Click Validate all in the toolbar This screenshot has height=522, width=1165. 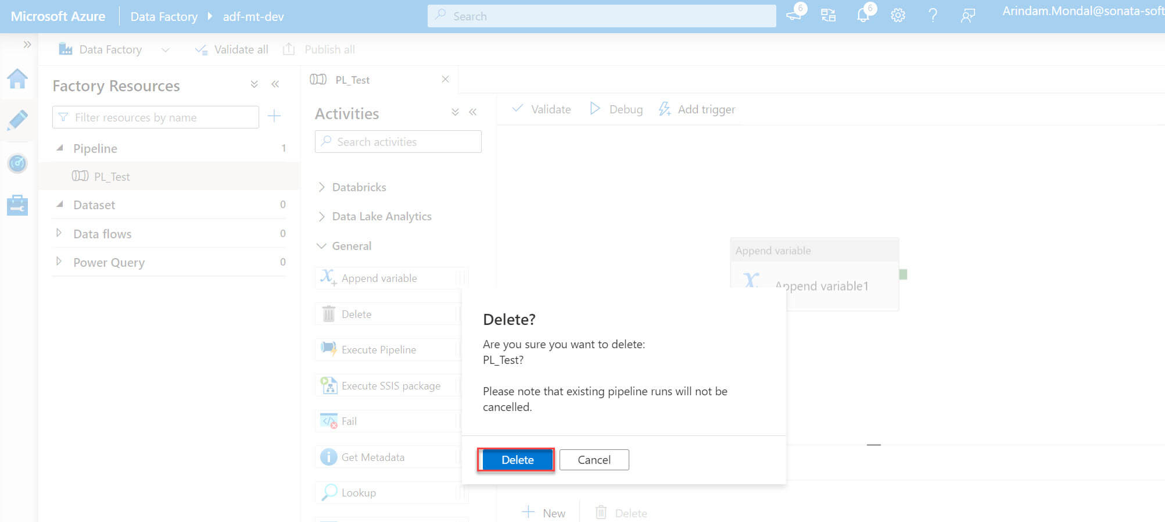pos(232,50)
